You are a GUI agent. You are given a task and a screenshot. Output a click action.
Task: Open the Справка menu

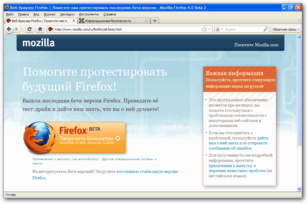click(x=110, y=14)
